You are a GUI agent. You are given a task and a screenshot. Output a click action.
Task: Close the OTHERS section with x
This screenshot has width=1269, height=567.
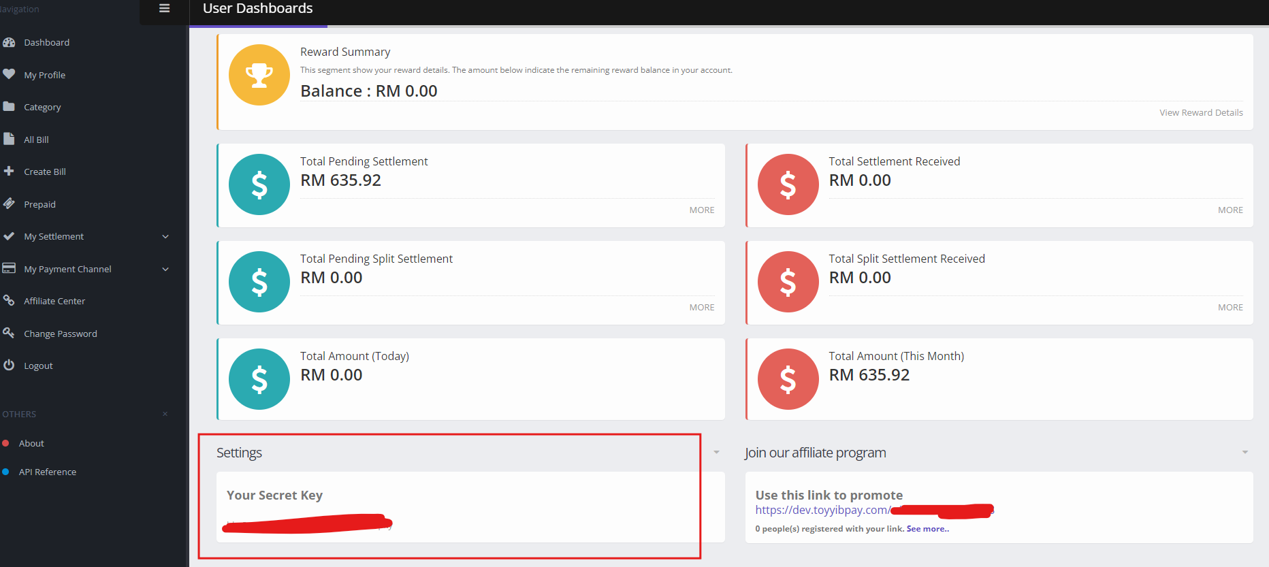[165, 414]
